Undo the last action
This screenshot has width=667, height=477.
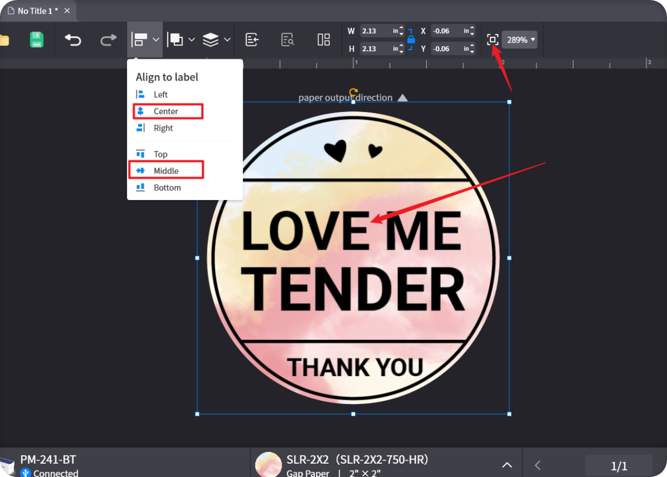coord(73,39)
